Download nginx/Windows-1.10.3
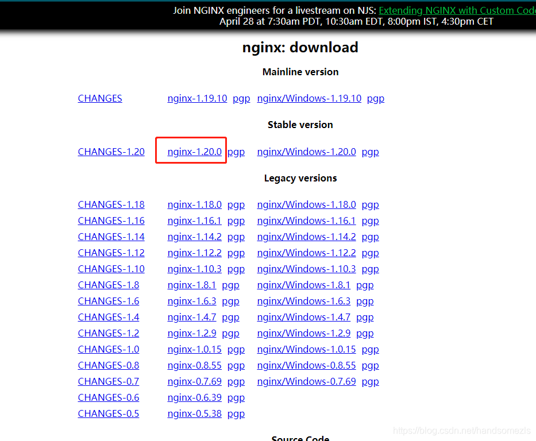The height and width of the screenshot is (441, 536). coord(306,269)
